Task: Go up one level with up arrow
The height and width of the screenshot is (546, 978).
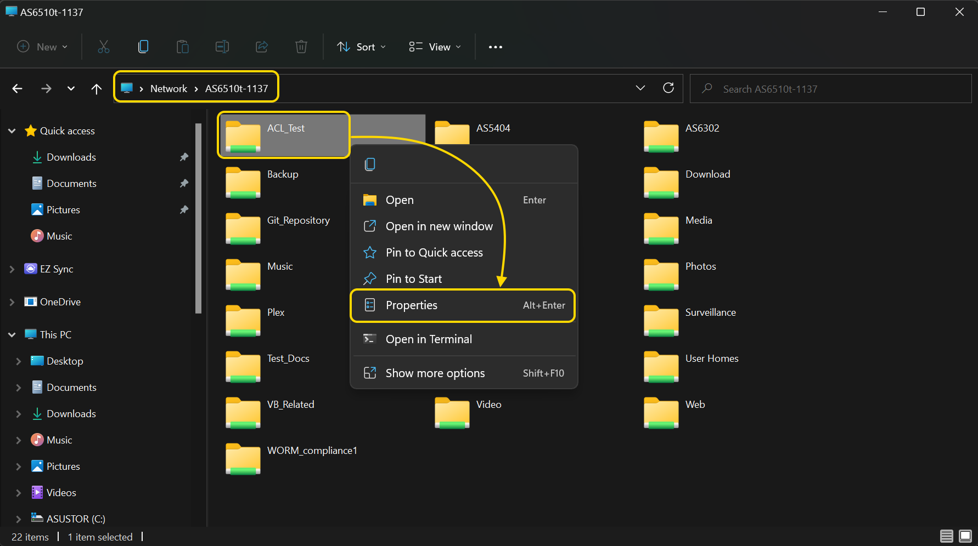Action: click(x=97, y=89)
